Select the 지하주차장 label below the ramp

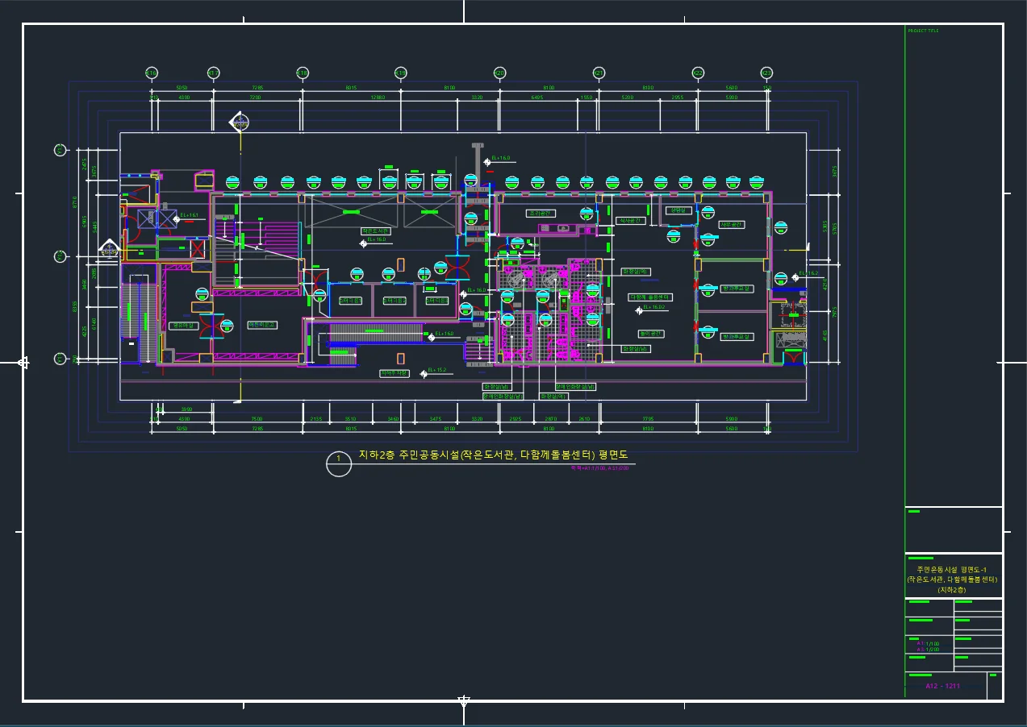395,373
